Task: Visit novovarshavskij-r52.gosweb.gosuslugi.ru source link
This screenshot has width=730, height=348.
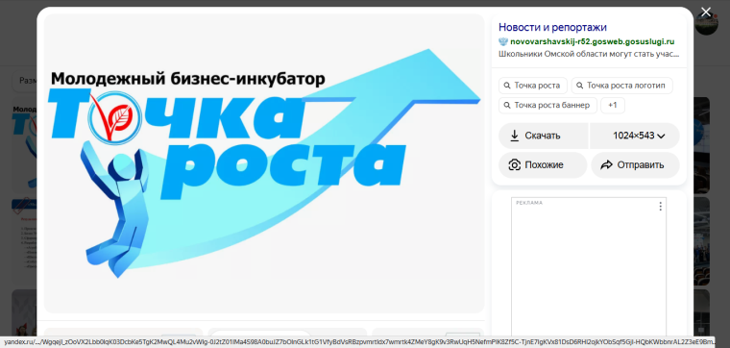Action: (593, 41)
